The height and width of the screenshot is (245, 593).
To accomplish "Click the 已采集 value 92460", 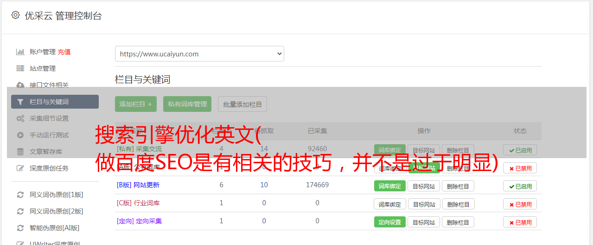I will tap(317, 149).
